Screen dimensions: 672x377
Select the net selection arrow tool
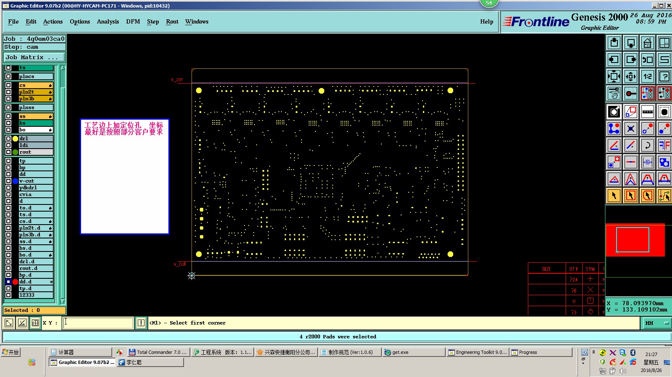(x=664, y=196)
